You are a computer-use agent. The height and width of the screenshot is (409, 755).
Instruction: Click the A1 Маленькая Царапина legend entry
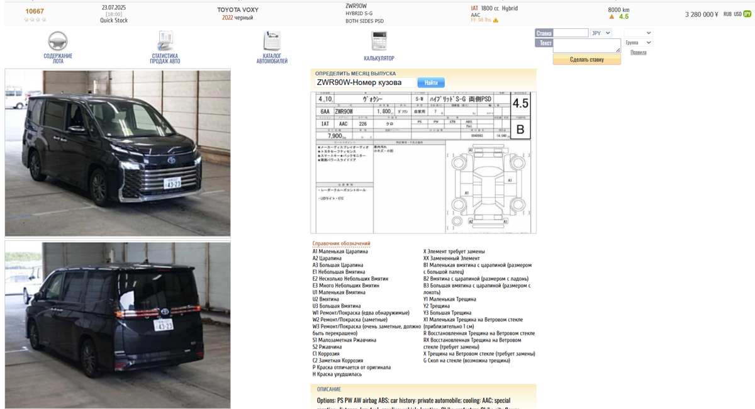coord(340,252)
